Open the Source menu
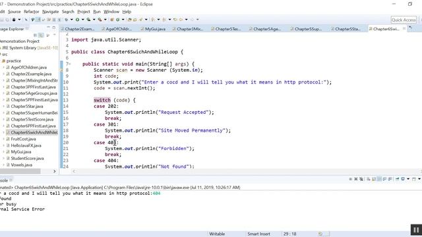 [x=15, y=12]
